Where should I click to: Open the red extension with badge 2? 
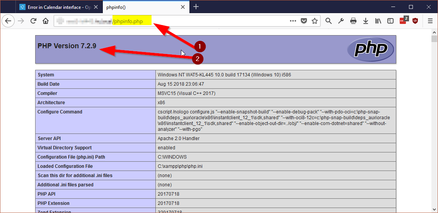(x=403, y=20)
